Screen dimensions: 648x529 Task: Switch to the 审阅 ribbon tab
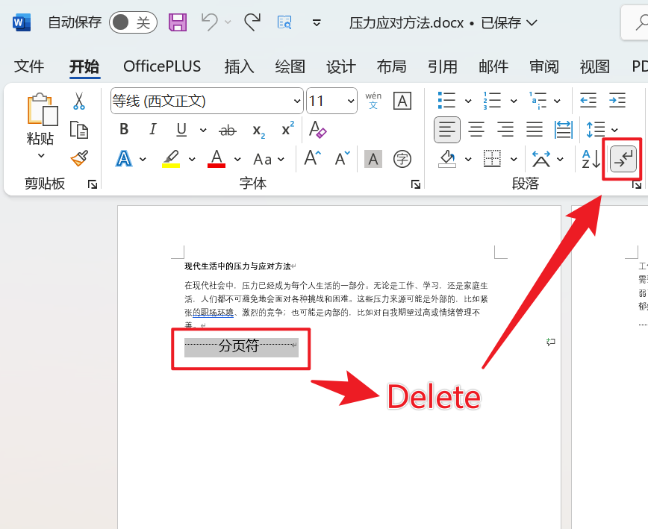pyautogui.click(x=543, y=66)
